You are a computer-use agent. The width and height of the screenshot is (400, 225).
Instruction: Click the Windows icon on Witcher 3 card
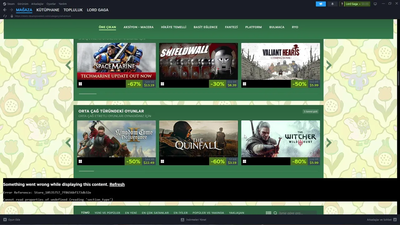click(244, 161)
